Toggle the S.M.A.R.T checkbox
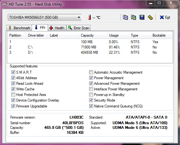This screenshot has width=180, height=145. click(13, 72)
